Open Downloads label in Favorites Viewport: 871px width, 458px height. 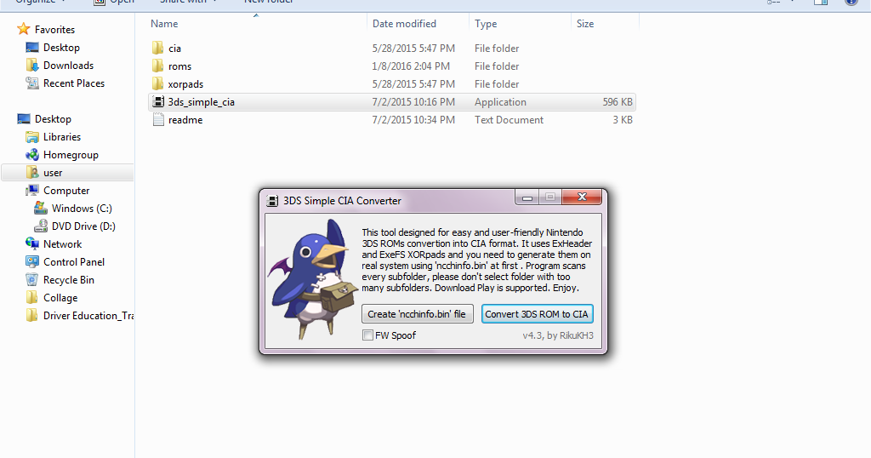(68, 66)
